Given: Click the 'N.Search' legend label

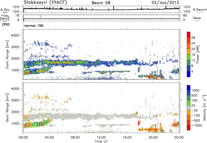Looking at the screenshot, I should [x=200, y=10].
